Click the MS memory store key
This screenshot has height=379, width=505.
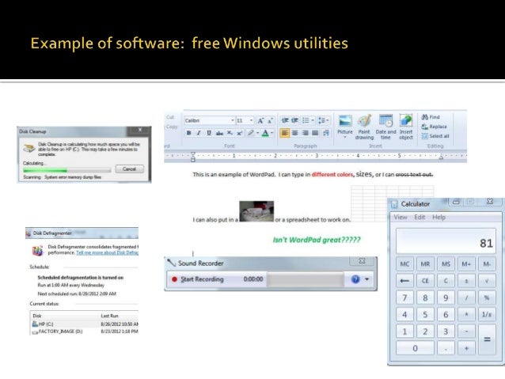[446, 264]
